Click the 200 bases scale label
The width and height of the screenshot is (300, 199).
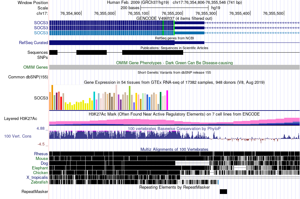point(130,8)
